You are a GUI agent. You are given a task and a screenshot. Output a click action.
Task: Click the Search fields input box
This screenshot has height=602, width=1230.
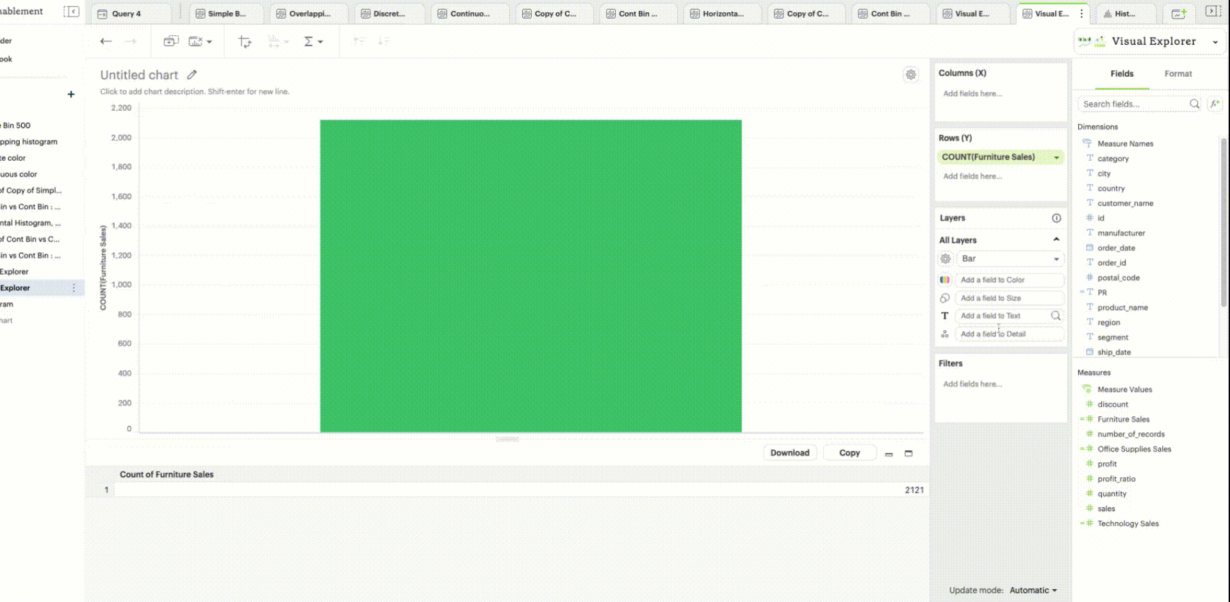(x=1133, y=104)
